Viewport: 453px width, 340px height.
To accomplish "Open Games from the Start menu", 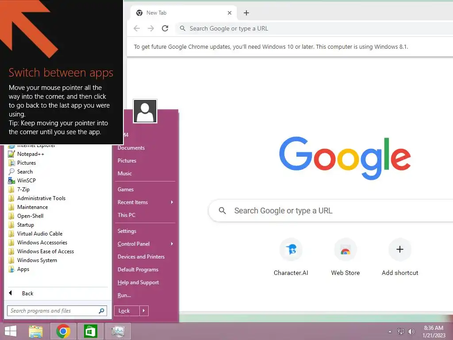I will point(125,189).
